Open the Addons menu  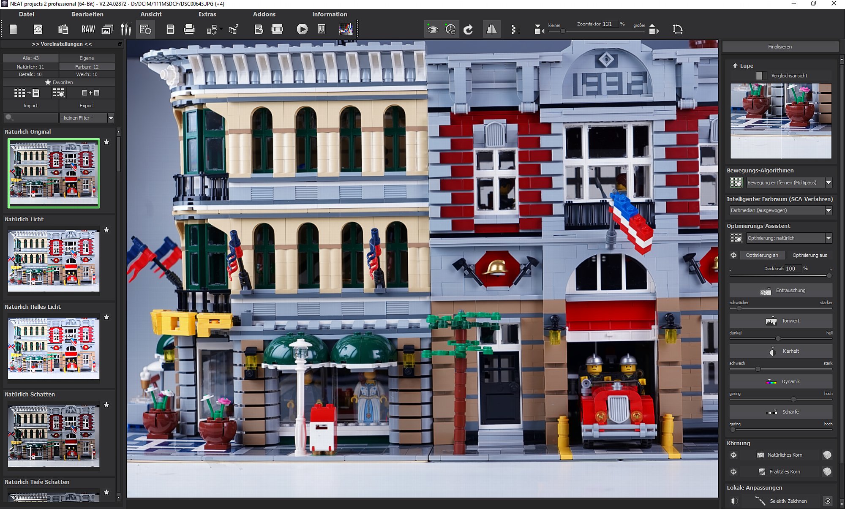(264, 14)
